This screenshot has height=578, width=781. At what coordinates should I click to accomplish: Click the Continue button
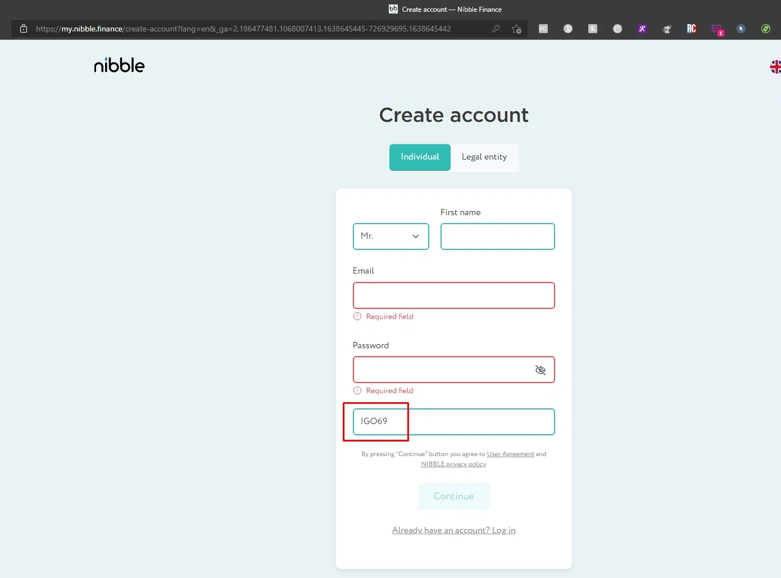[454, 497]
